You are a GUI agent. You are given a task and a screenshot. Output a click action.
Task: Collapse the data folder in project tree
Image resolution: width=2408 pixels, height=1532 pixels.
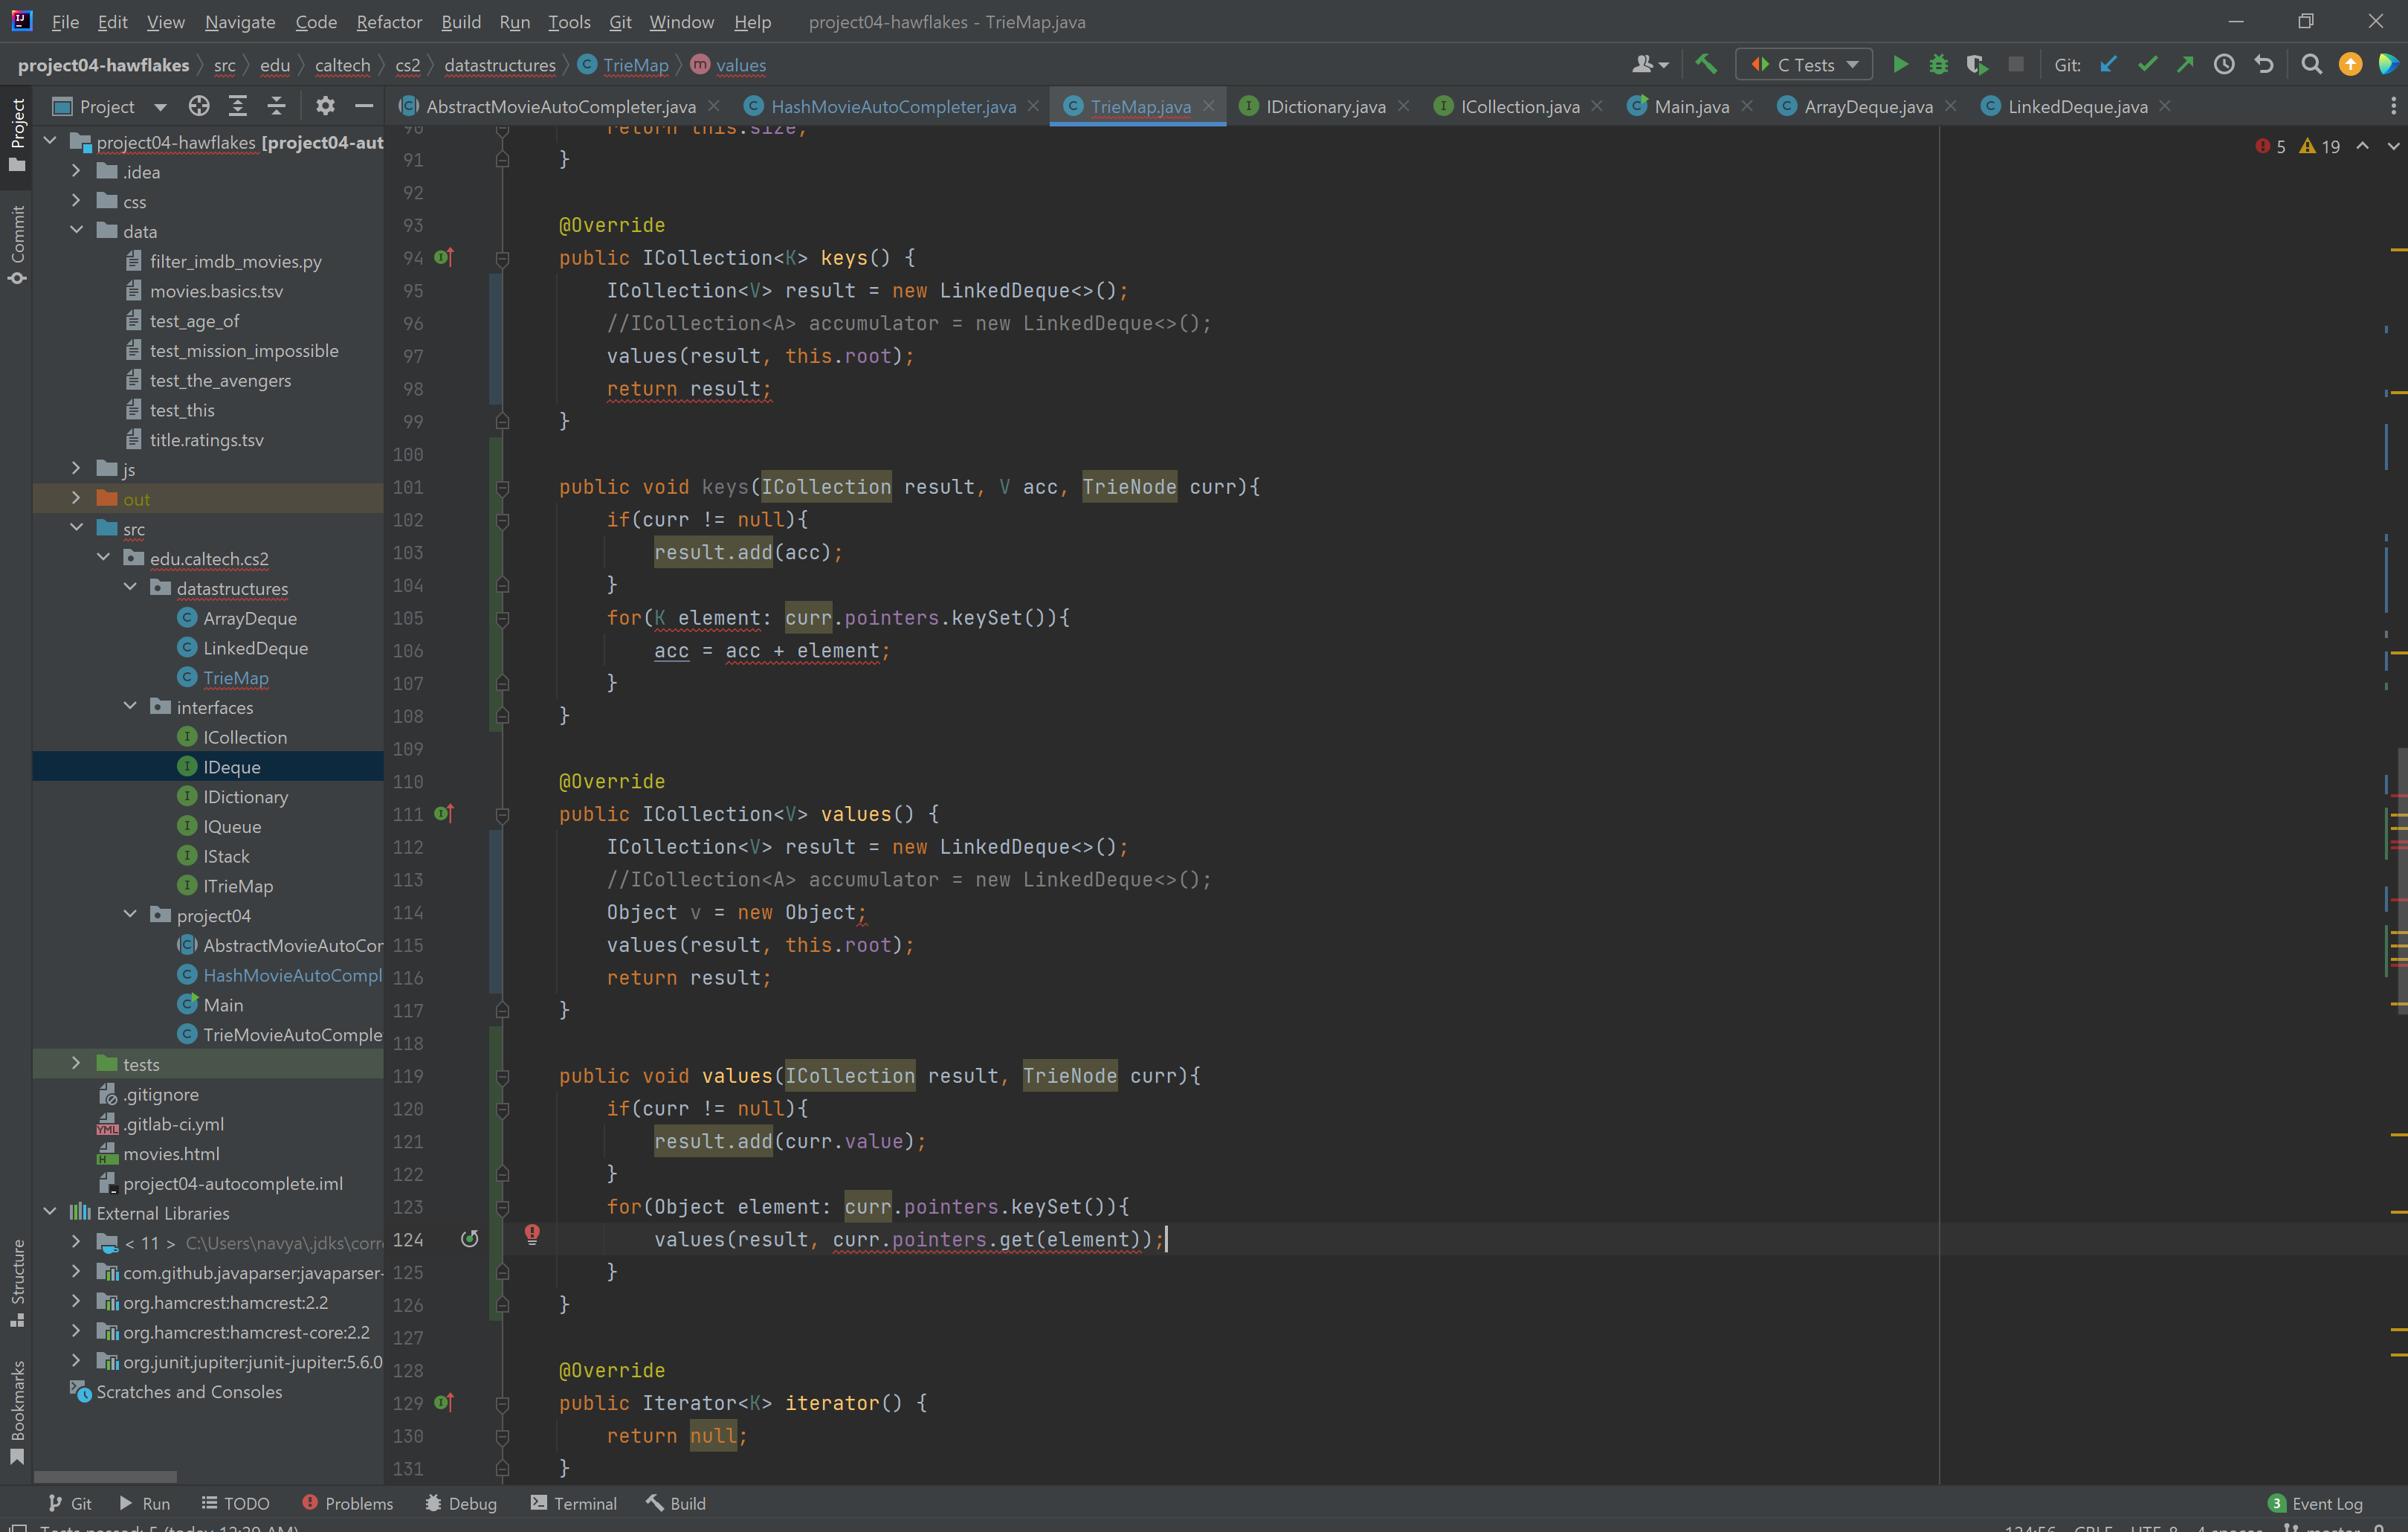pos(76,231)
